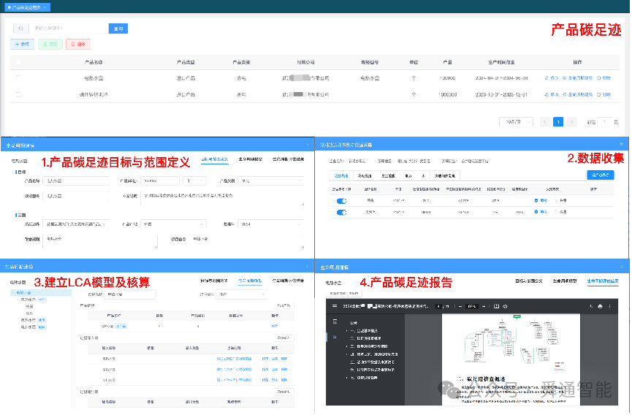Download the PDF report with the download icon
Screen dimensions: 632x415
(x=591, y=307)
